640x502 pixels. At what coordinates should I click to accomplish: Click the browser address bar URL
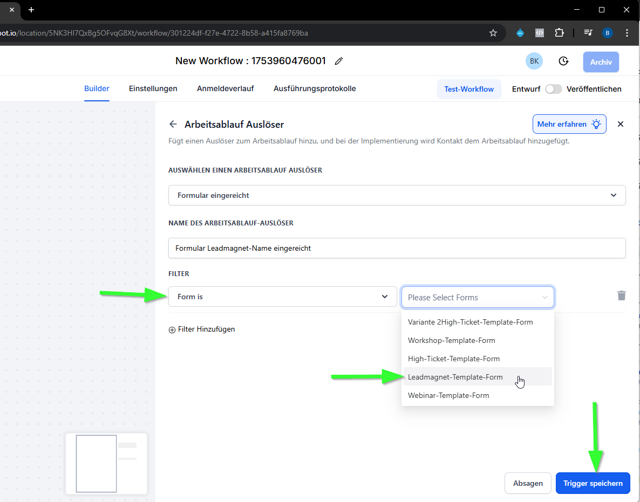(154, 33)
